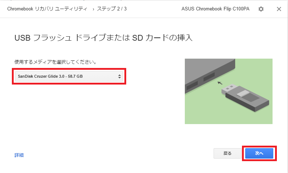Click the ASUS Chromebook Flip C100PA model label
Viewport: 288px width, 173px height.
click(215, 9)
